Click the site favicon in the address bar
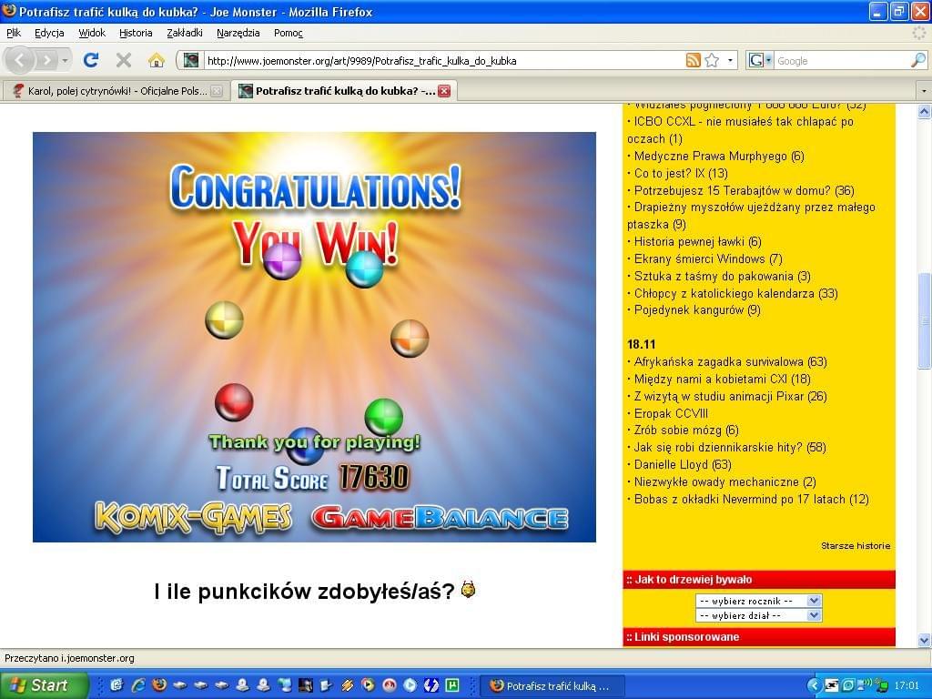The height and width of the screenshot is (699, 932). pos(191,60)
